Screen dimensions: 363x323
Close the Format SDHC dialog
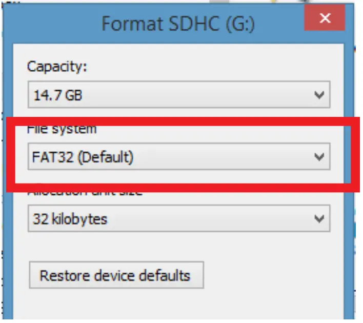pyautogui.click(x=324, y=19)
